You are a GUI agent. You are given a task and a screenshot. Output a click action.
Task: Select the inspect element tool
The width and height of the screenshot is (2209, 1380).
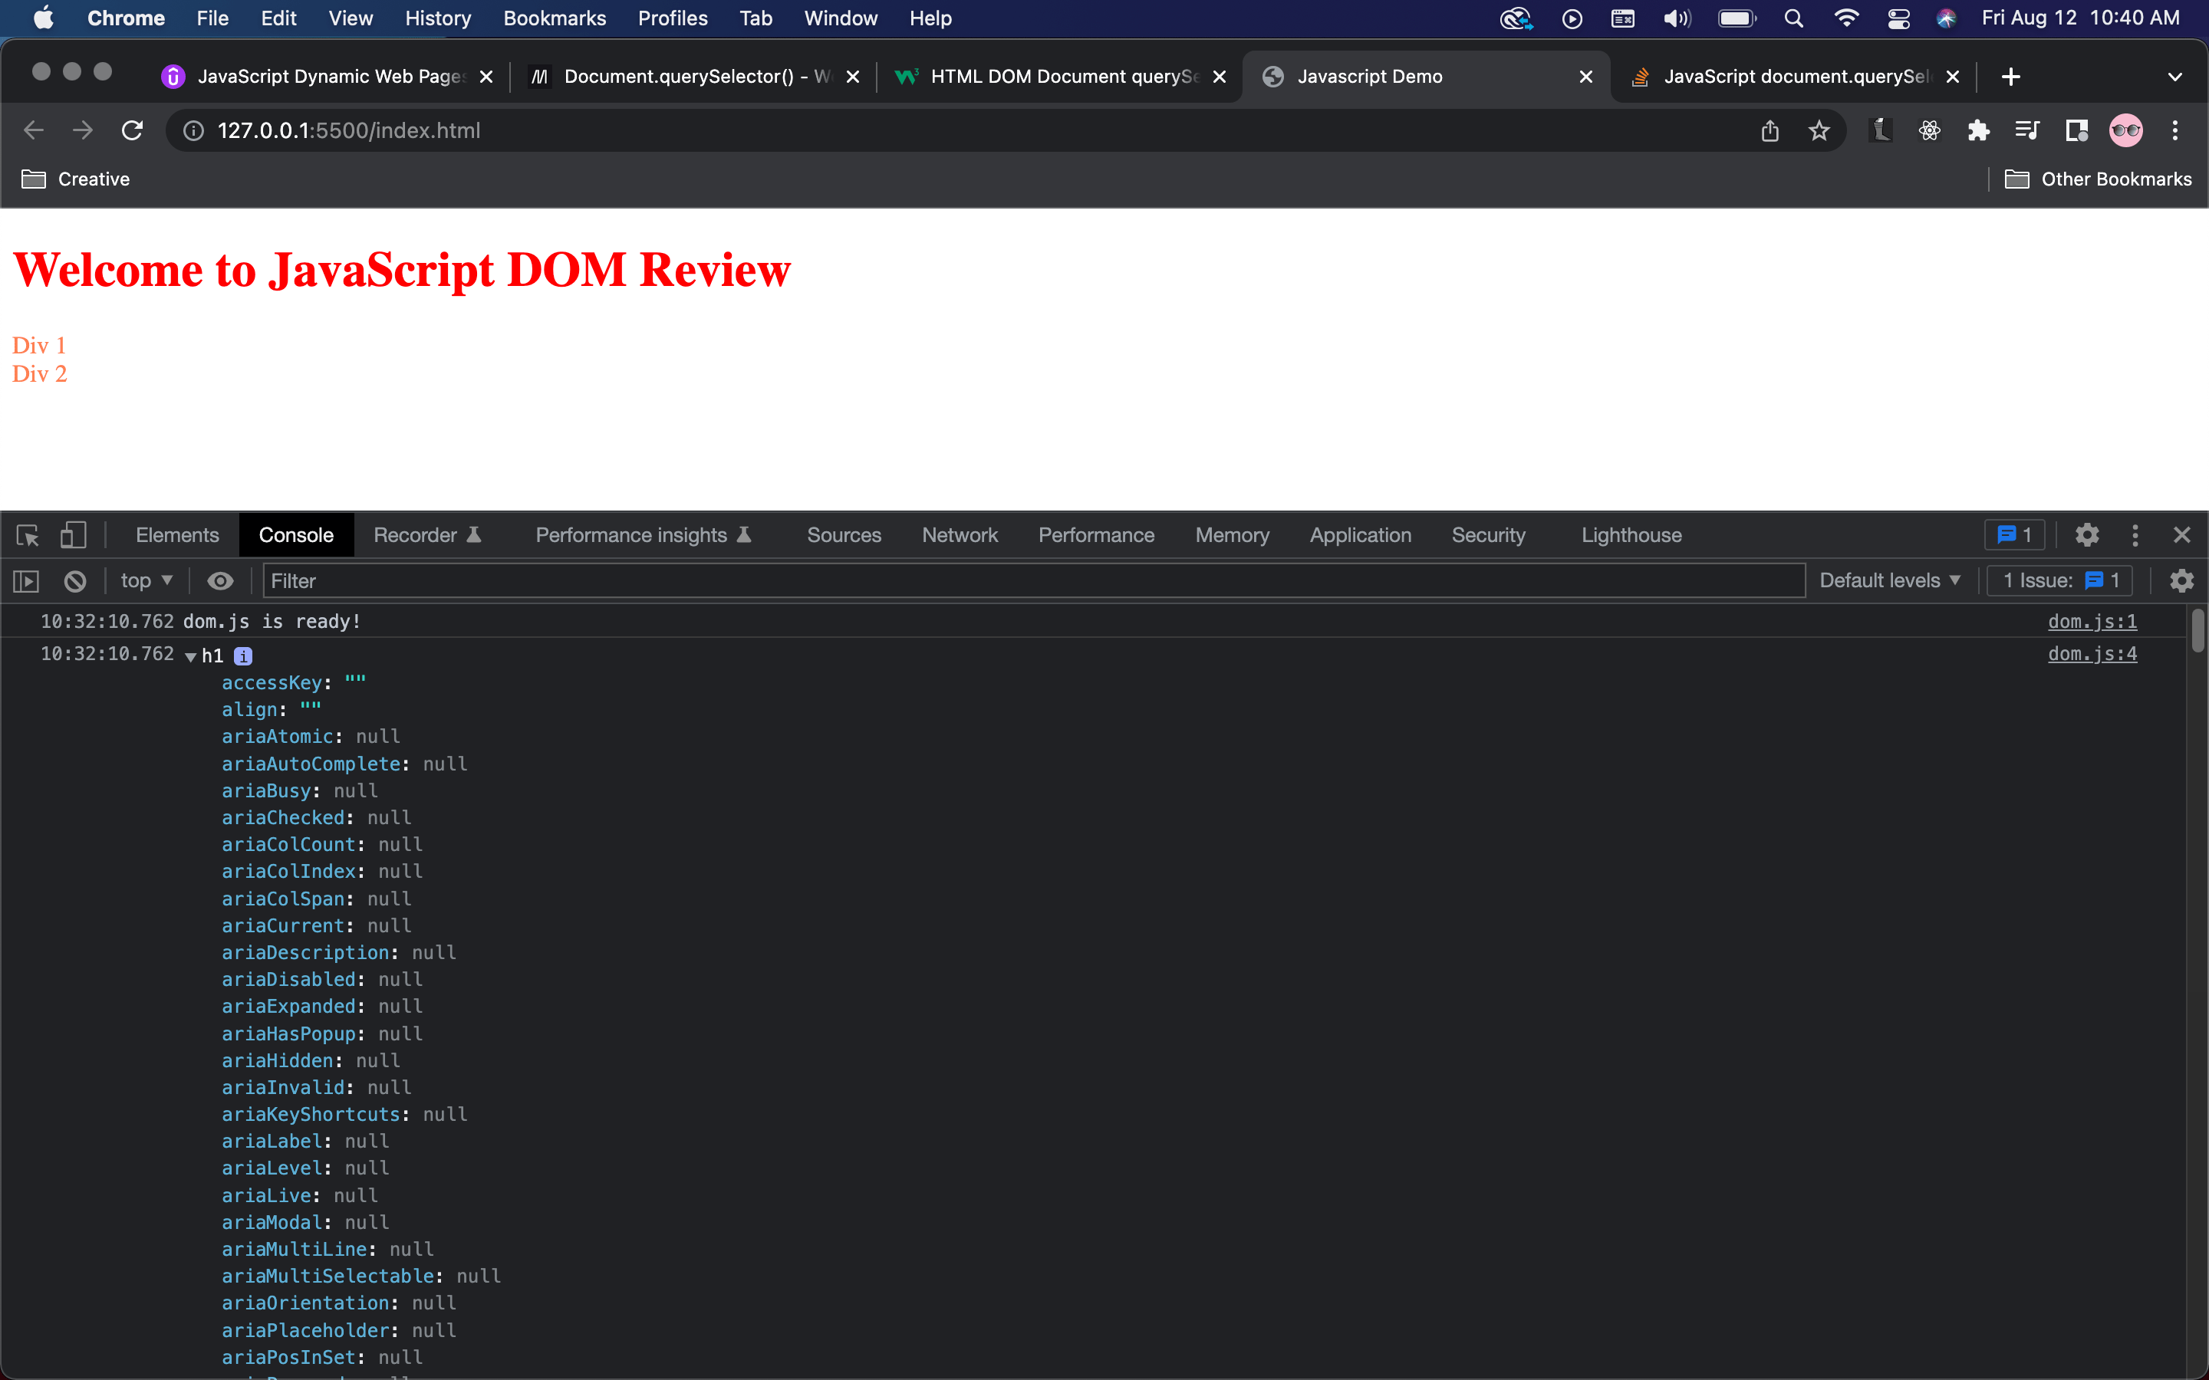tap(28, 535)
